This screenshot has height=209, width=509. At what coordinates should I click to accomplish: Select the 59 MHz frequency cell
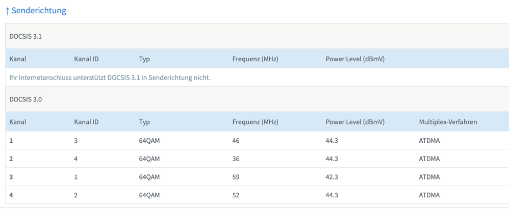click(236, 177)
